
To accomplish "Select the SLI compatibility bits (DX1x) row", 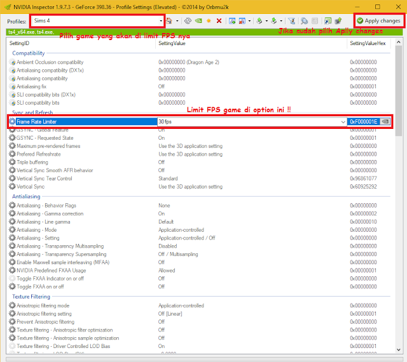I will coord(199,95).
